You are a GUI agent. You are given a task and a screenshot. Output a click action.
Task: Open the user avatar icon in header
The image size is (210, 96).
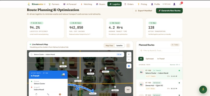pyautogui.click(x=174, y=4)
